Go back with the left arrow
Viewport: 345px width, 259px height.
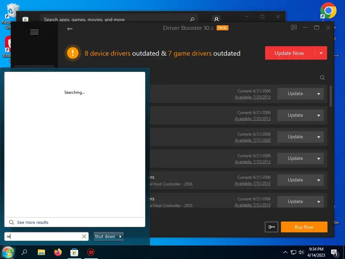(70, 29)
